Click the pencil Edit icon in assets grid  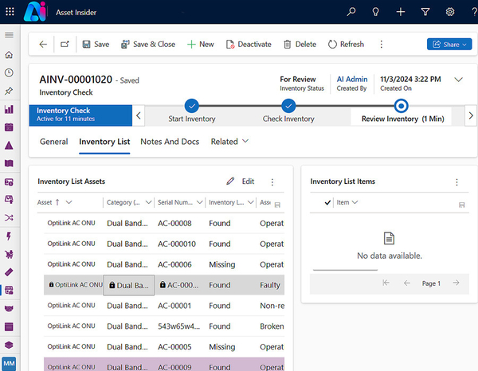[x=230, y=182]
